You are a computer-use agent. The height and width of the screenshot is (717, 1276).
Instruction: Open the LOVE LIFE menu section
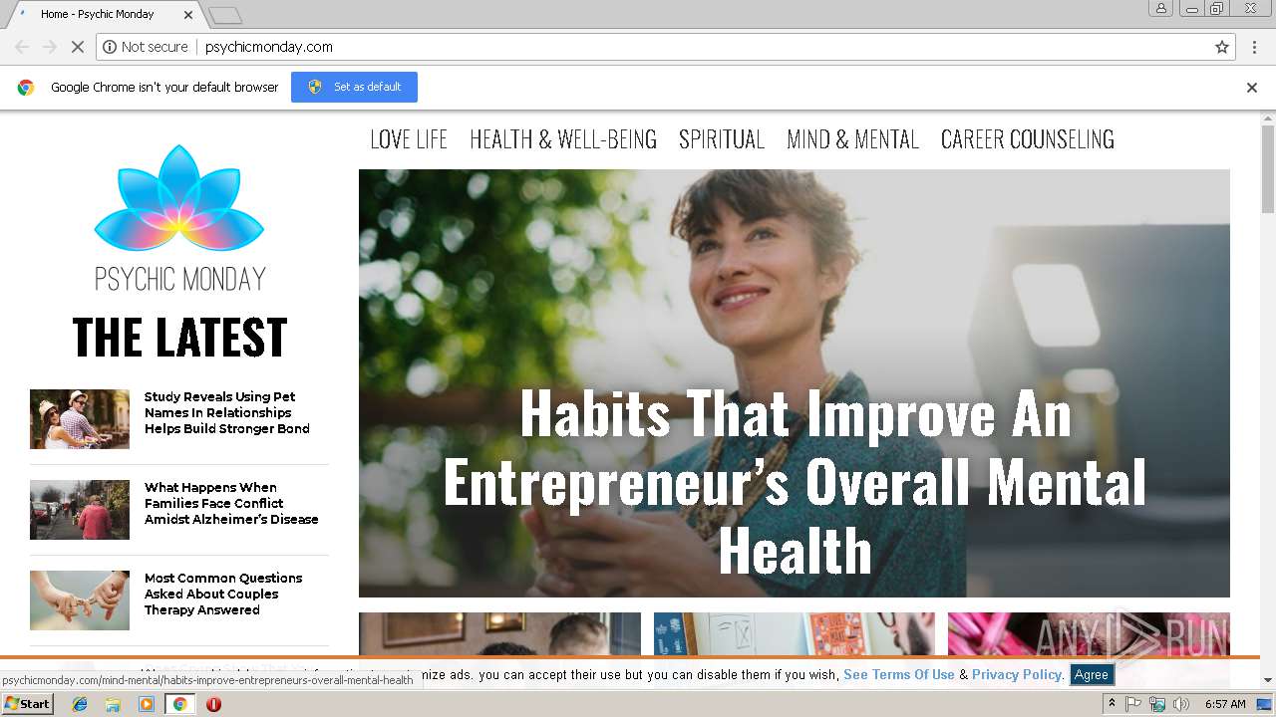click(x=409, y=139)
